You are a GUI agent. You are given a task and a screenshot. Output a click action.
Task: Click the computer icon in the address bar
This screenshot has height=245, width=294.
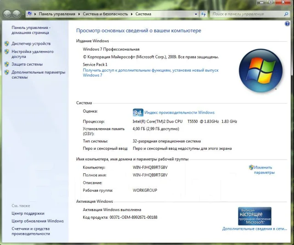pyautogui.click(x=29, y=14)
